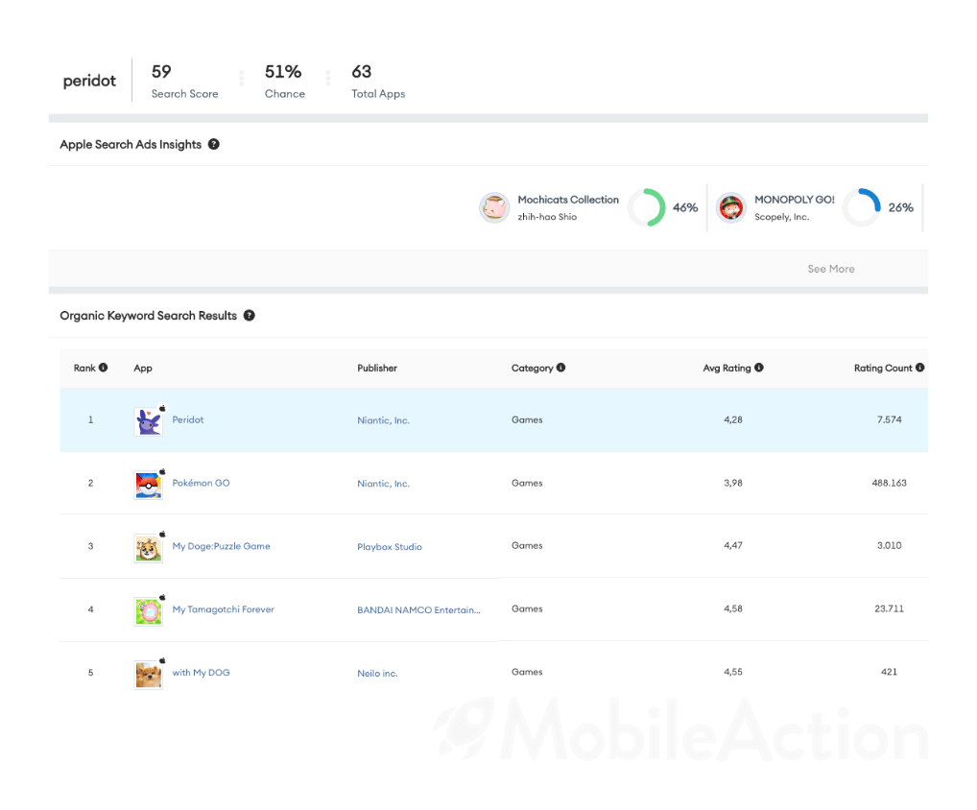The image size is (977, 810).
Task: Open the with My DOG app icon
Action: coord(149,675)
